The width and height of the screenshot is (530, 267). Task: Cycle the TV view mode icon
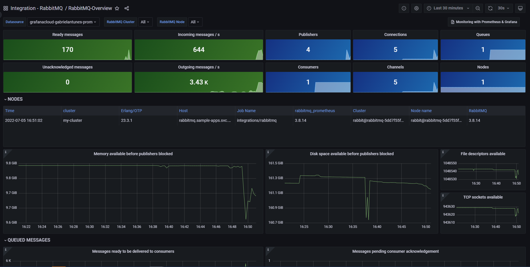(520, 8)
